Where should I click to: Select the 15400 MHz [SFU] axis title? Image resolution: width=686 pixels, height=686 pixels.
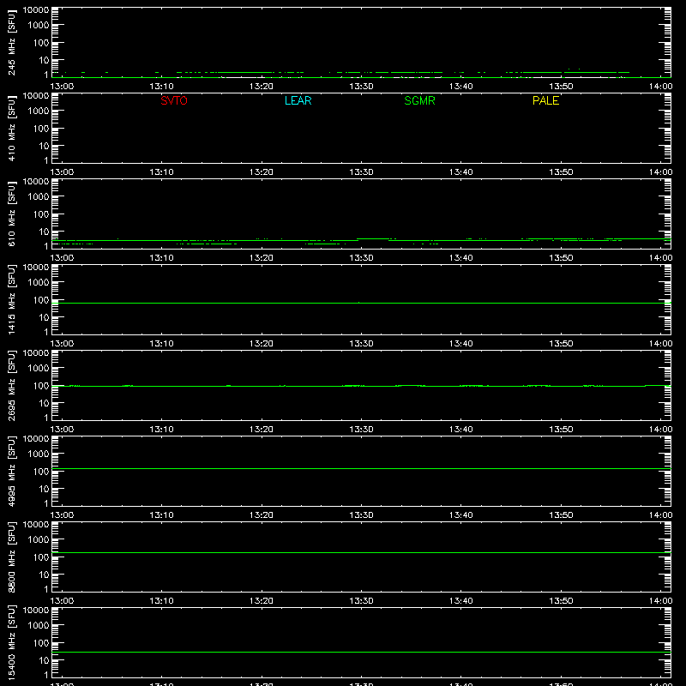point(11,642)
